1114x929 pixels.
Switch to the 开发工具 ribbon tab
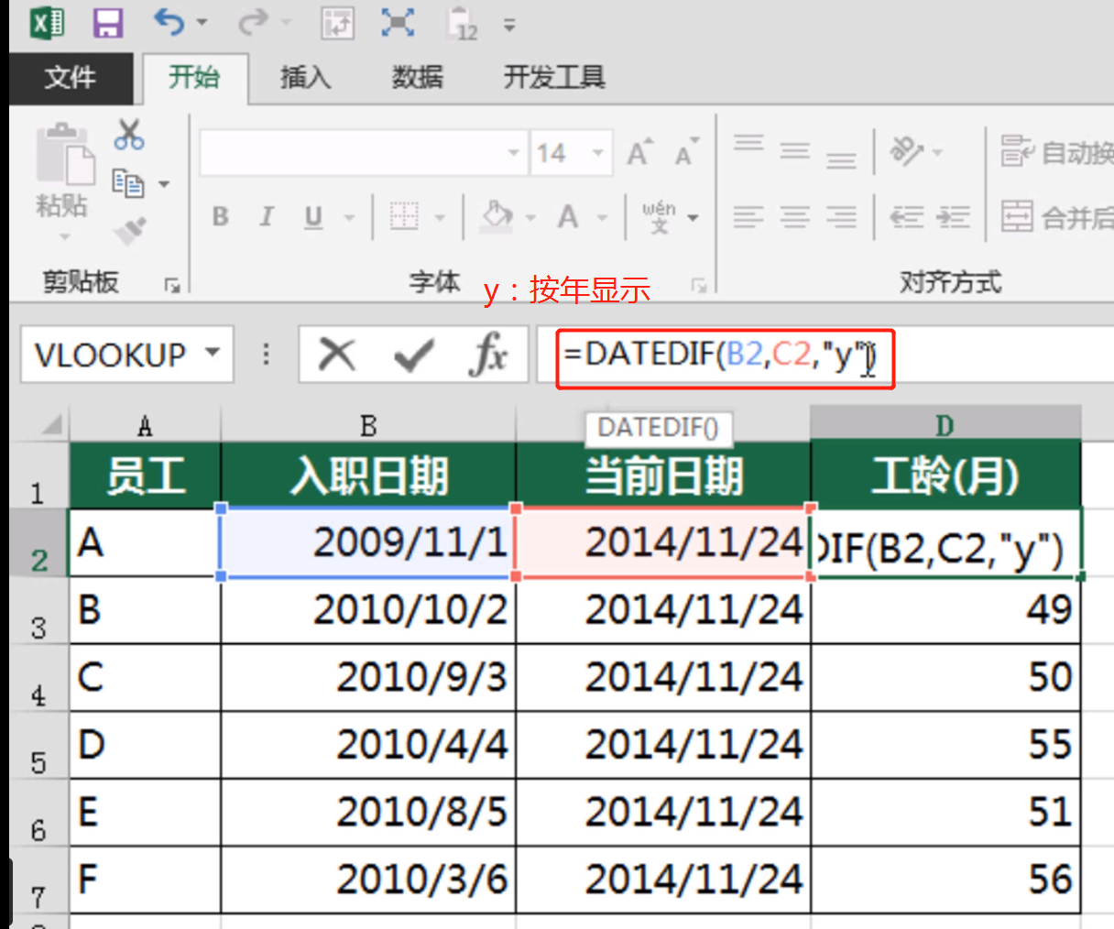coord(553,78)
